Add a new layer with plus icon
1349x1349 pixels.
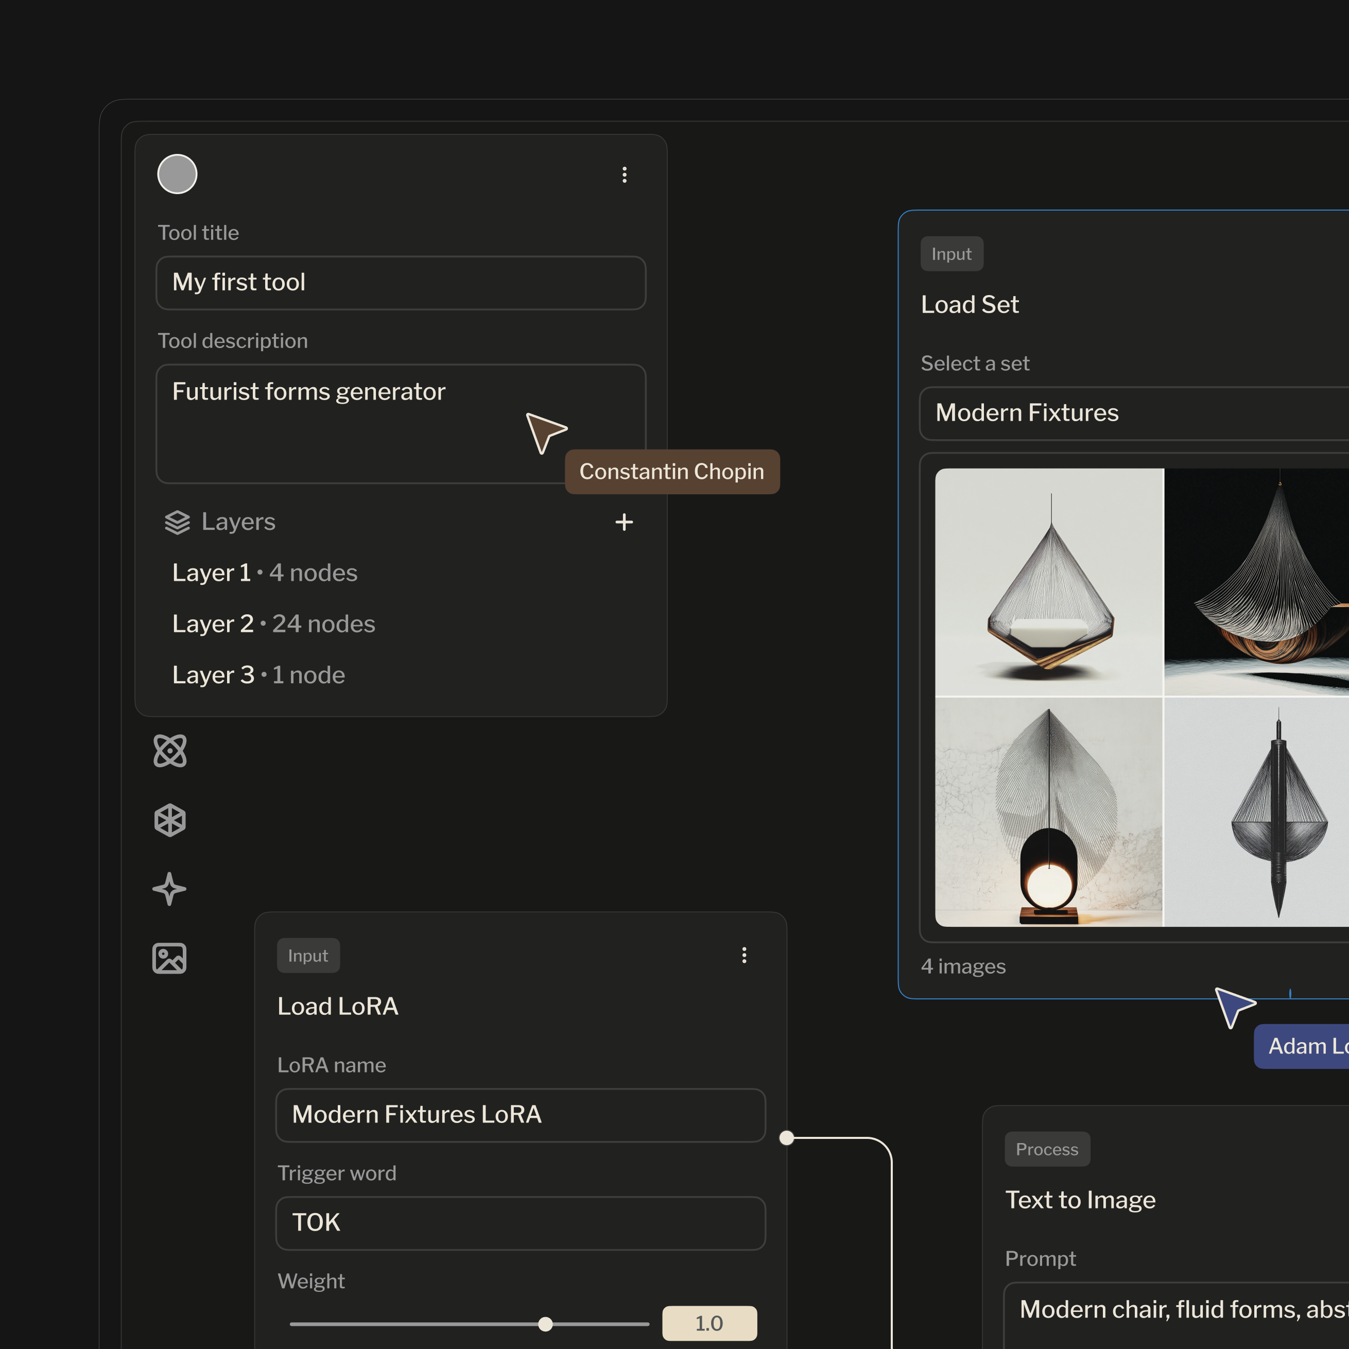624,522
